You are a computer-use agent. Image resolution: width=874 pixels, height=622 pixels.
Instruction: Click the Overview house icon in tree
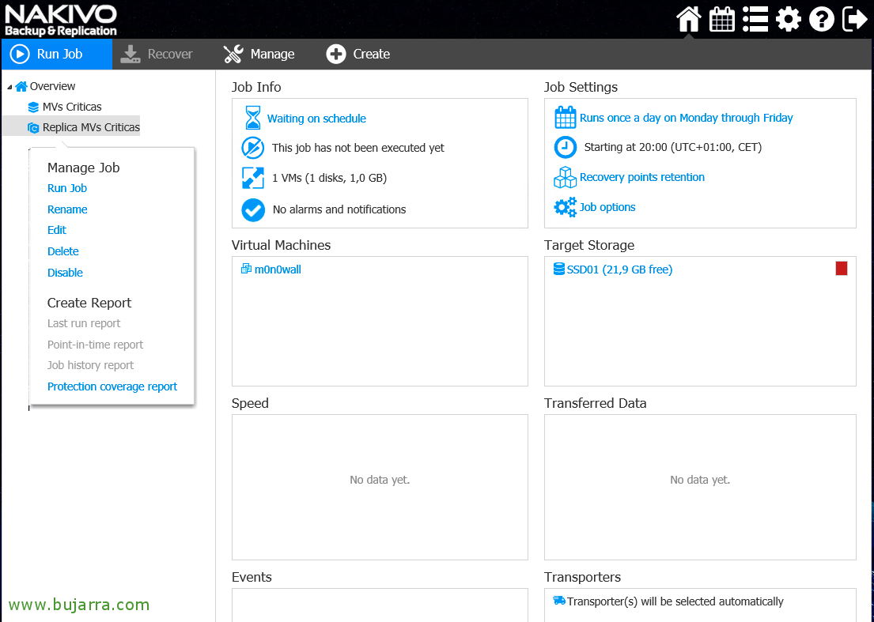pyautogui.click(x=21, y=86)
